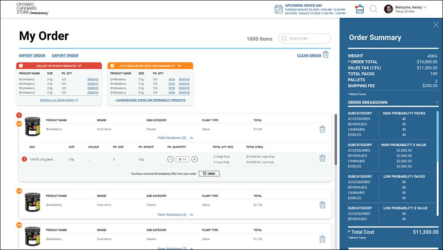Delete the first product card using trash icon

323,129
